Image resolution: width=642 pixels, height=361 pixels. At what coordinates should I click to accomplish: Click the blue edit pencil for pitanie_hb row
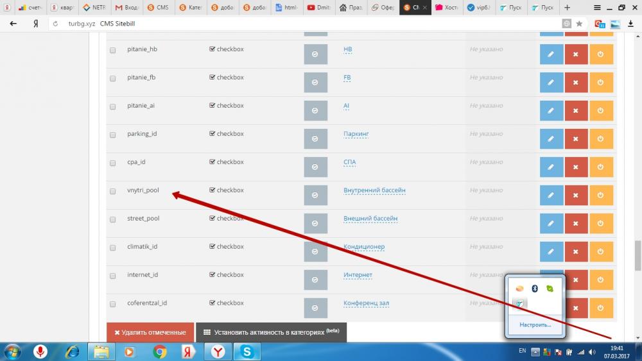coord(551,55)
